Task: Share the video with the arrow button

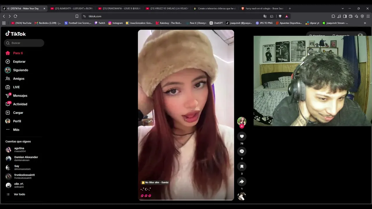Action: point(242,181)
